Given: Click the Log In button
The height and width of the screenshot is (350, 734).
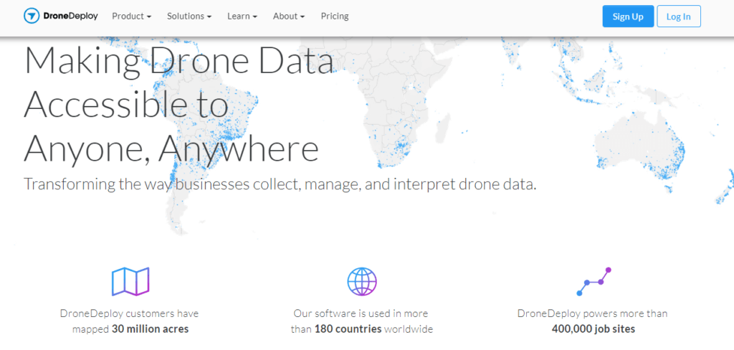Looking at the screenshot, I should coord(679,16).
